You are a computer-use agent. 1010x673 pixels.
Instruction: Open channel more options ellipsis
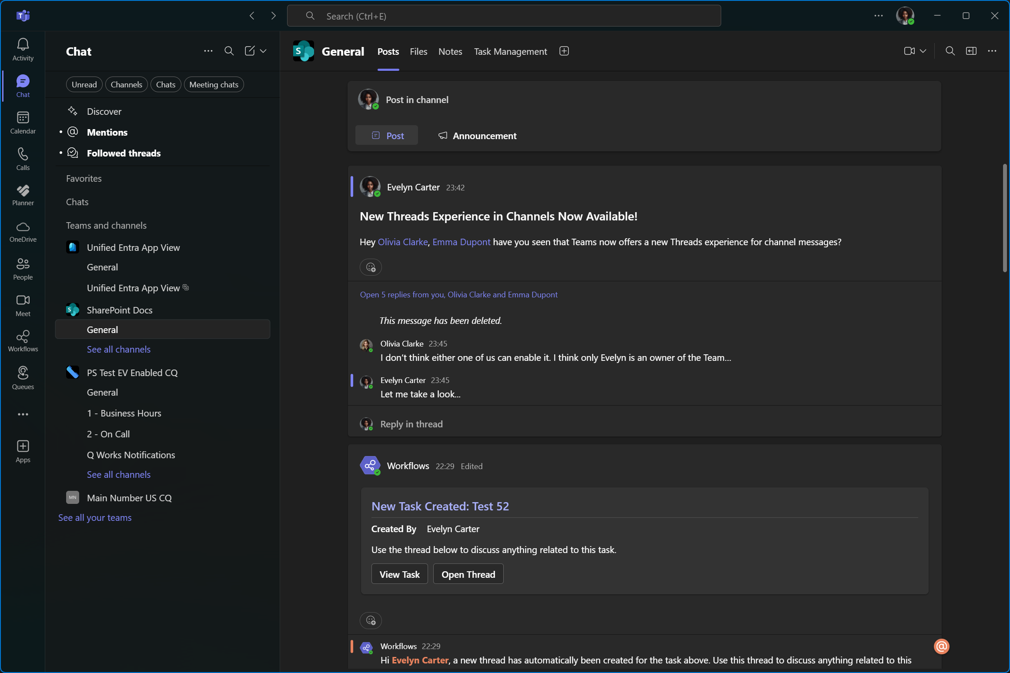(x=992, y=51)
